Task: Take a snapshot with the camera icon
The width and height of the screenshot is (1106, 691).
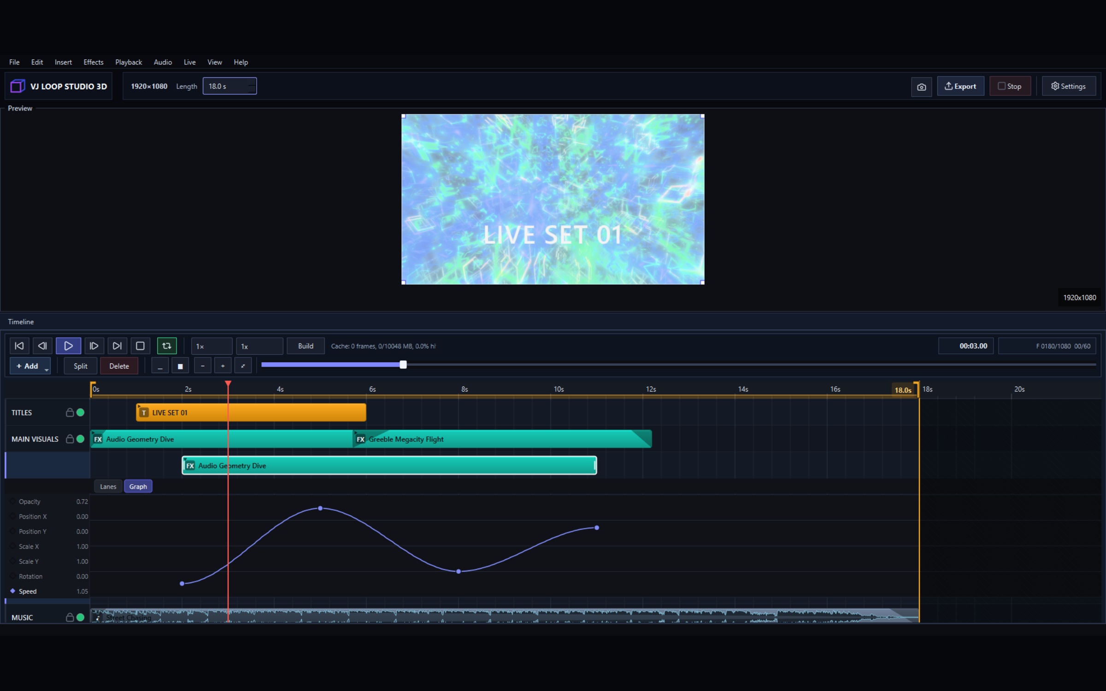Action: (x=921, y=87)
